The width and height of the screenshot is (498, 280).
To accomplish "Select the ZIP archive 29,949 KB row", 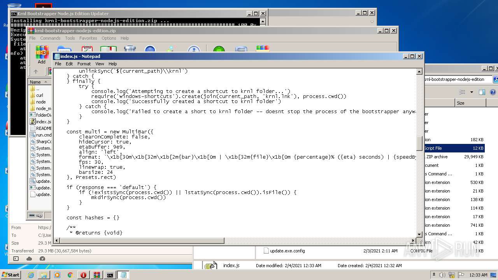I will (x=454, y=157).
